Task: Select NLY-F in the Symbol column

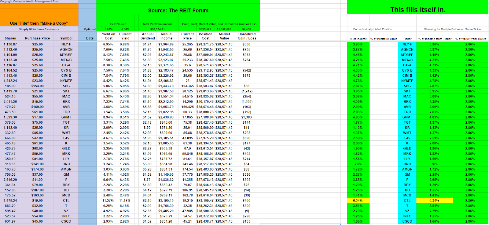Action: (66, 44)
